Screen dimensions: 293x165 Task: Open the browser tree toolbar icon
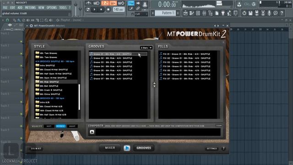point(211,13)
